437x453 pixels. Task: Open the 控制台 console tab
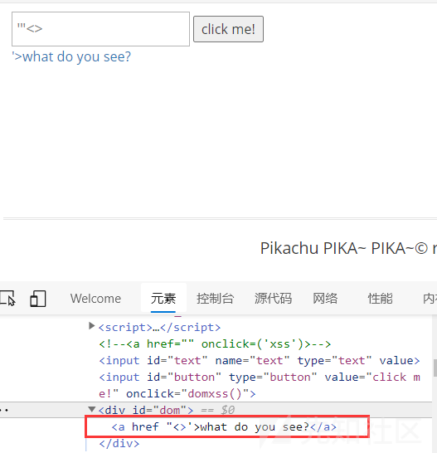(215, 299)
